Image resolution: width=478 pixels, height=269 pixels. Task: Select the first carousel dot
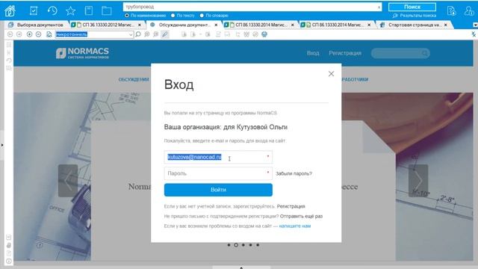tap(229, 245)
